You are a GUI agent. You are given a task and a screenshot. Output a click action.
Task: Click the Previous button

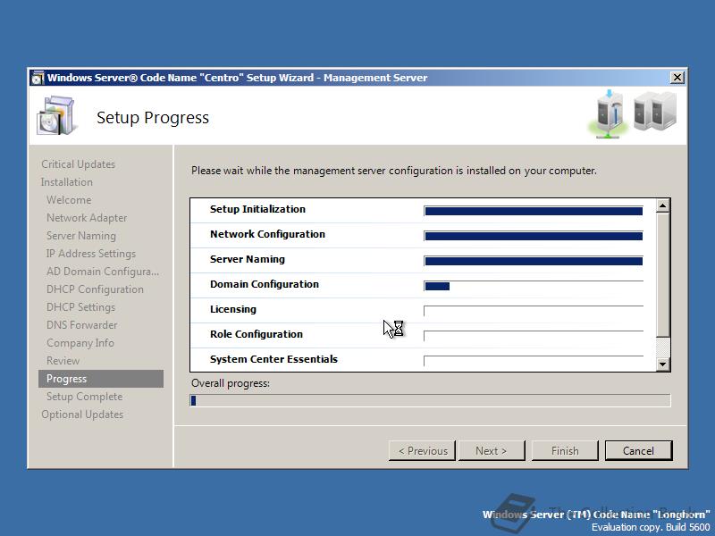[x=422, y=451]
